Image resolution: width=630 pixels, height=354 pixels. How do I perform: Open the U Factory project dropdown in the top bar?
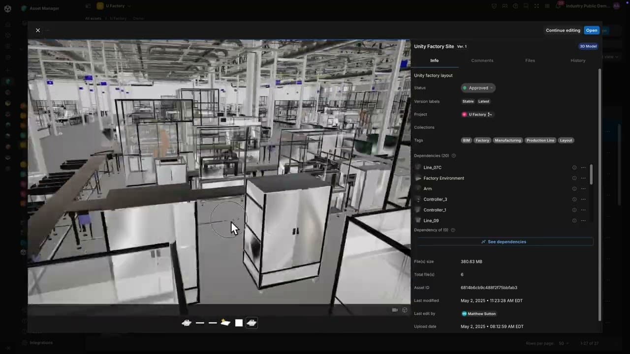pyautogui.click(x=114, y=6)
